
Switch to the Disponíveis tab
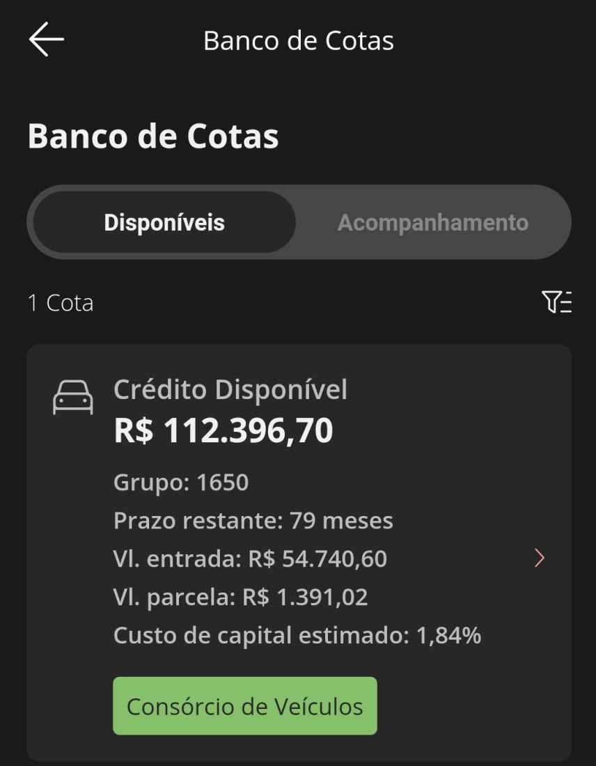[164, 222]
